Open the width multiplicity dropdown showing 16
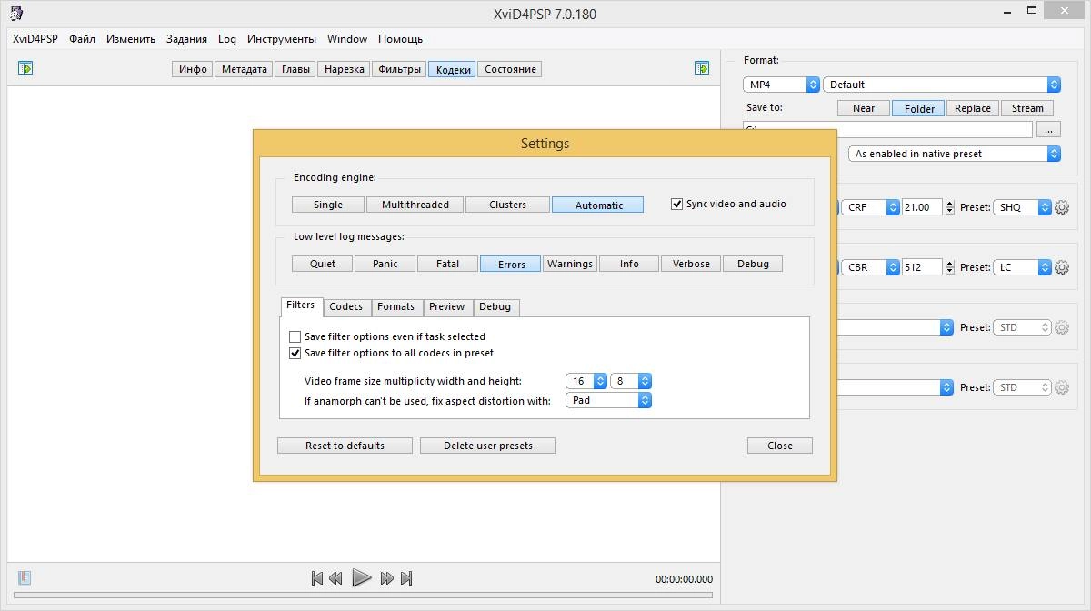Image resolution: width=1091 pixels, height=611 pixels. [x=586, y=381]
